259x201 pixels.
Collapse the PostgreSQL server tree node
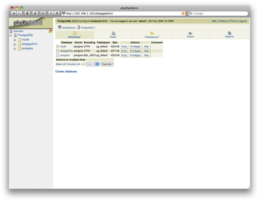pyautogui.click(x=10, y=35)
